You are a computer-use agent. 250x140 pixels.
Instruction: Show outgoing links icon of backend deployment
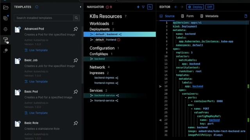tap(120, 34)
